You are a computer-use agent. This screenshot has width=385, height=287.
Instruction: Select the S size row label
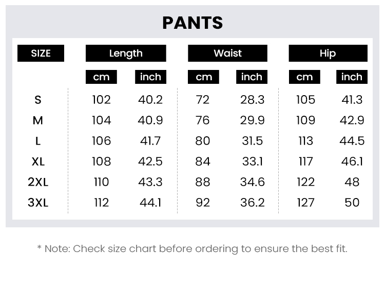pyautogui.click(x=38, y=100)
